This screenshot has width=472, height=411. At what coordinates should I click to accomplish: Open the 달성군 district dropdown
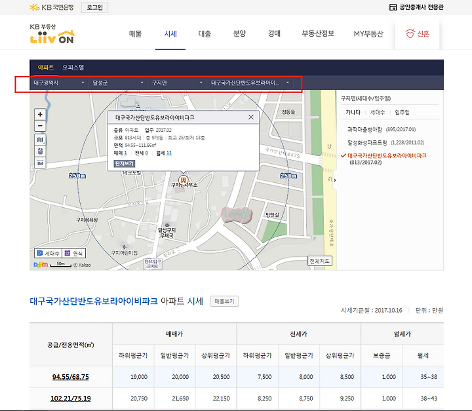tap(118, 83)
